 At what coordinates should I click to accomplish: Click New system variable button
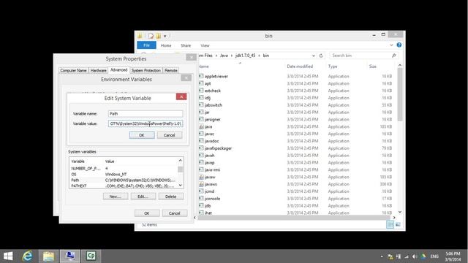click(116, 197)
